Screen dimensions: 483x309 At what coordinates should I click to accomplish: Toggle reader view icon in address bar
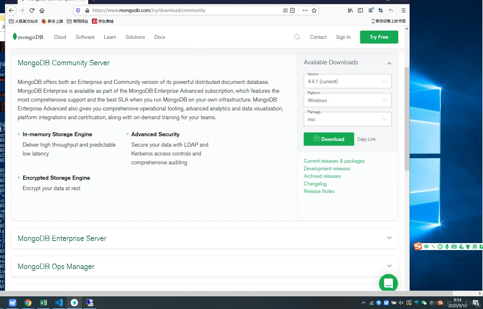292,10
